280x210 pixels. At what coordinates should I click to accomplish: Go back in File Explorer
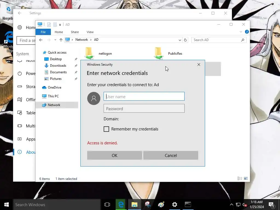41,40
